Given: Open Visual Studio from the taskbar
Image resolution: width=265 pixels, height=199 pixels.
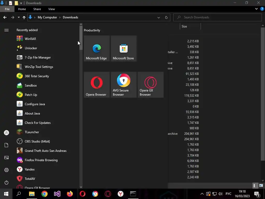Looking at the screenshot, I should [57, 194].
